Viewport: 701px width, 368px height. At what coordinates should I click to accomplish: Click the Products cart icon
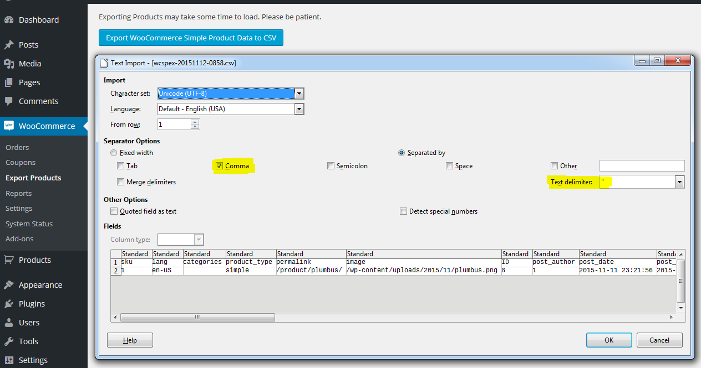click(9, 260)
